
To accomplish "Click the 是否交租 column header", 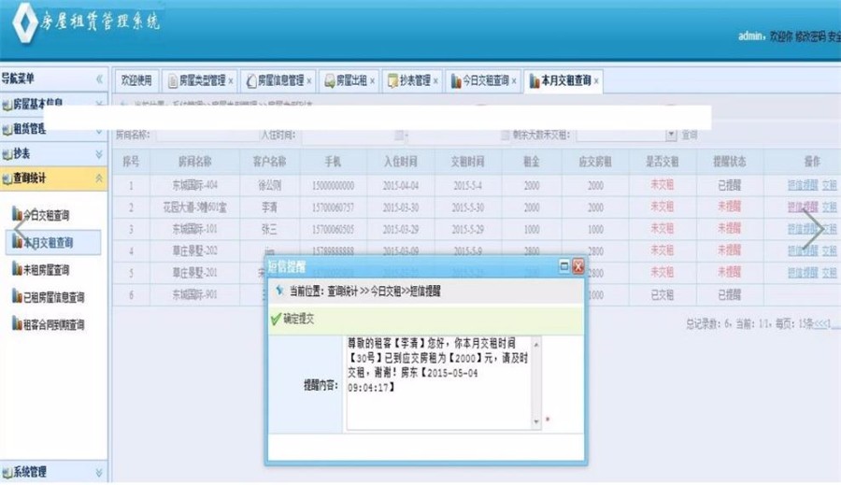I will pos(662,162).
